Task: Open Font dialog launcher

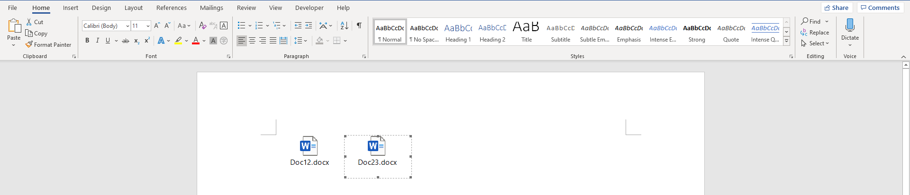Action: [x=228, y=57]
